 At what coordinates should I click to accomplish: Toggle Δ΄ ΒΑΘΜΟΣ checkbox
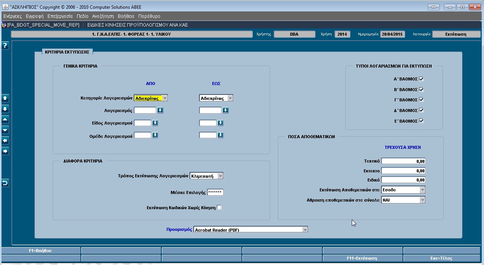[x=421, y=110]
